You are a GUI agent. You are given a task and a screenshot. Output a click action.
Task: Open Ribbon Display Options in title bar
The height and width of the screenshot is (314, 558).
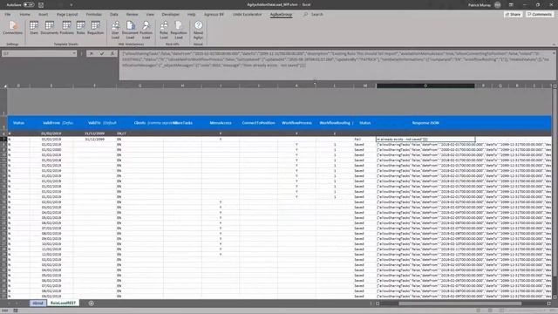[511, 5]
